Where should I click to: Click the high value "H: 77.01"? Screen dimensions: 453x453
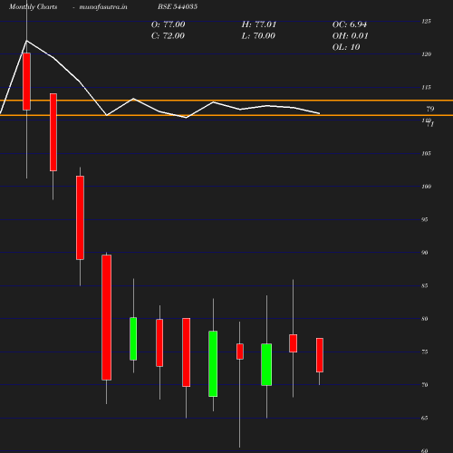(259, 24)
